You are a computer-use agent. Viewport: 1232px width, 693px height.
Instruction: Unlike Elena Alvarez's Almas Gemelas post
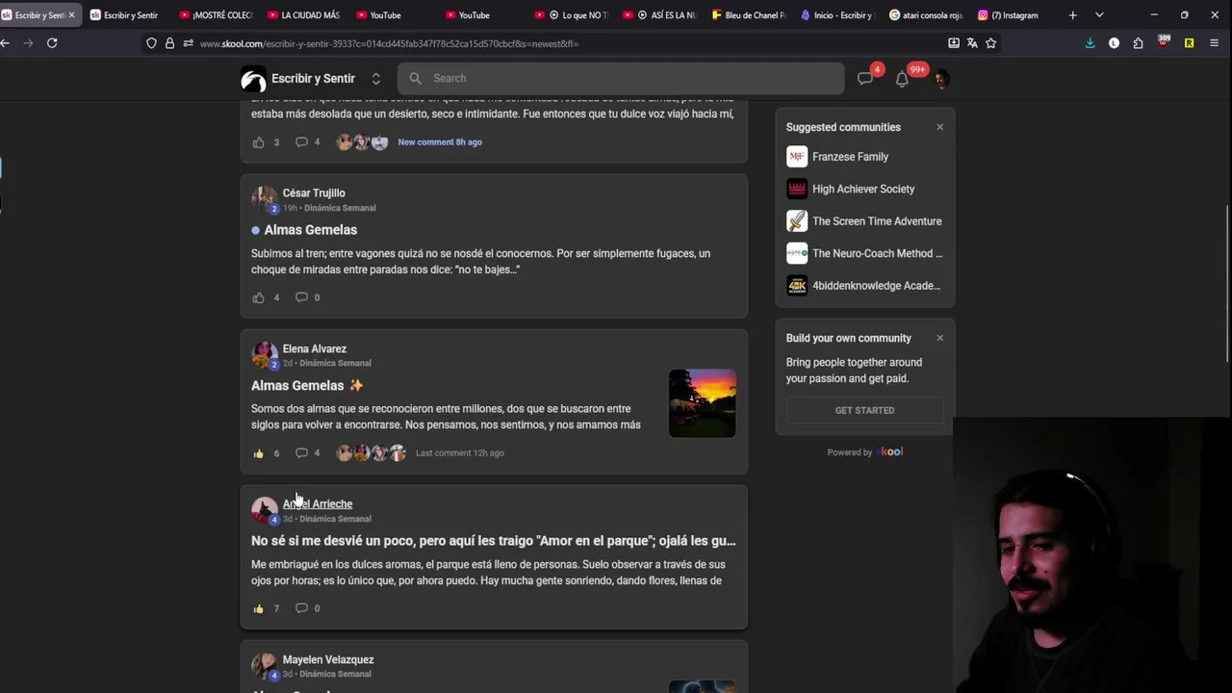point(258,453)
